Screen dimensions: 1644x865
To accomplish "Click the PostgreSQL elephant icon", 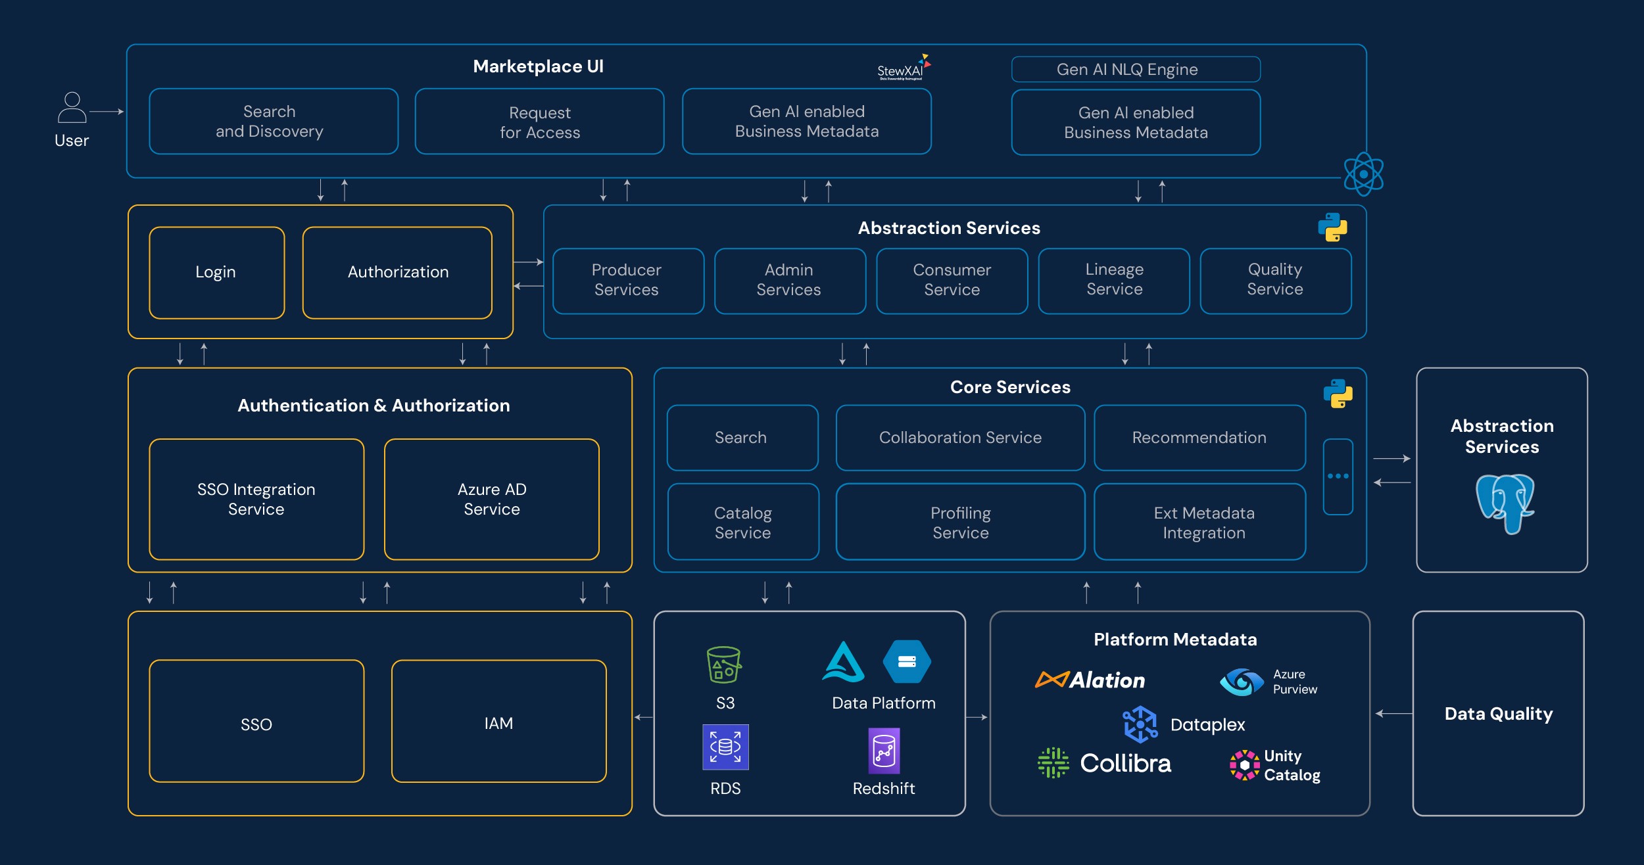I will [1505, 503].
